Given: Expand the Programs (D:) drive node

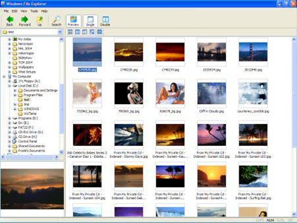Looking at the screenshot, I should [9, 118].
